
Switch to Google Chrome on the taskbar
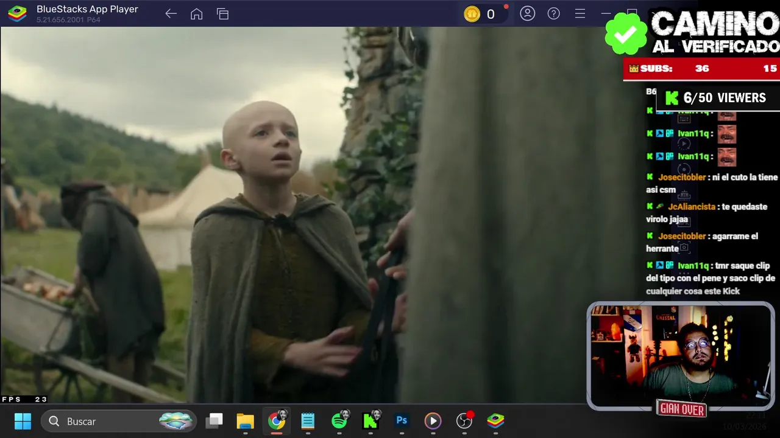(x=277, y=421)
